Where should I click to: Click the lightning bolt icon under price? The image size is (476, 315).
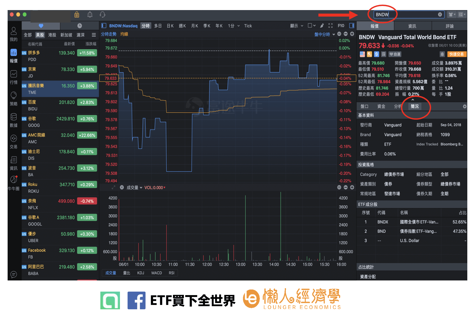[369, 54]
